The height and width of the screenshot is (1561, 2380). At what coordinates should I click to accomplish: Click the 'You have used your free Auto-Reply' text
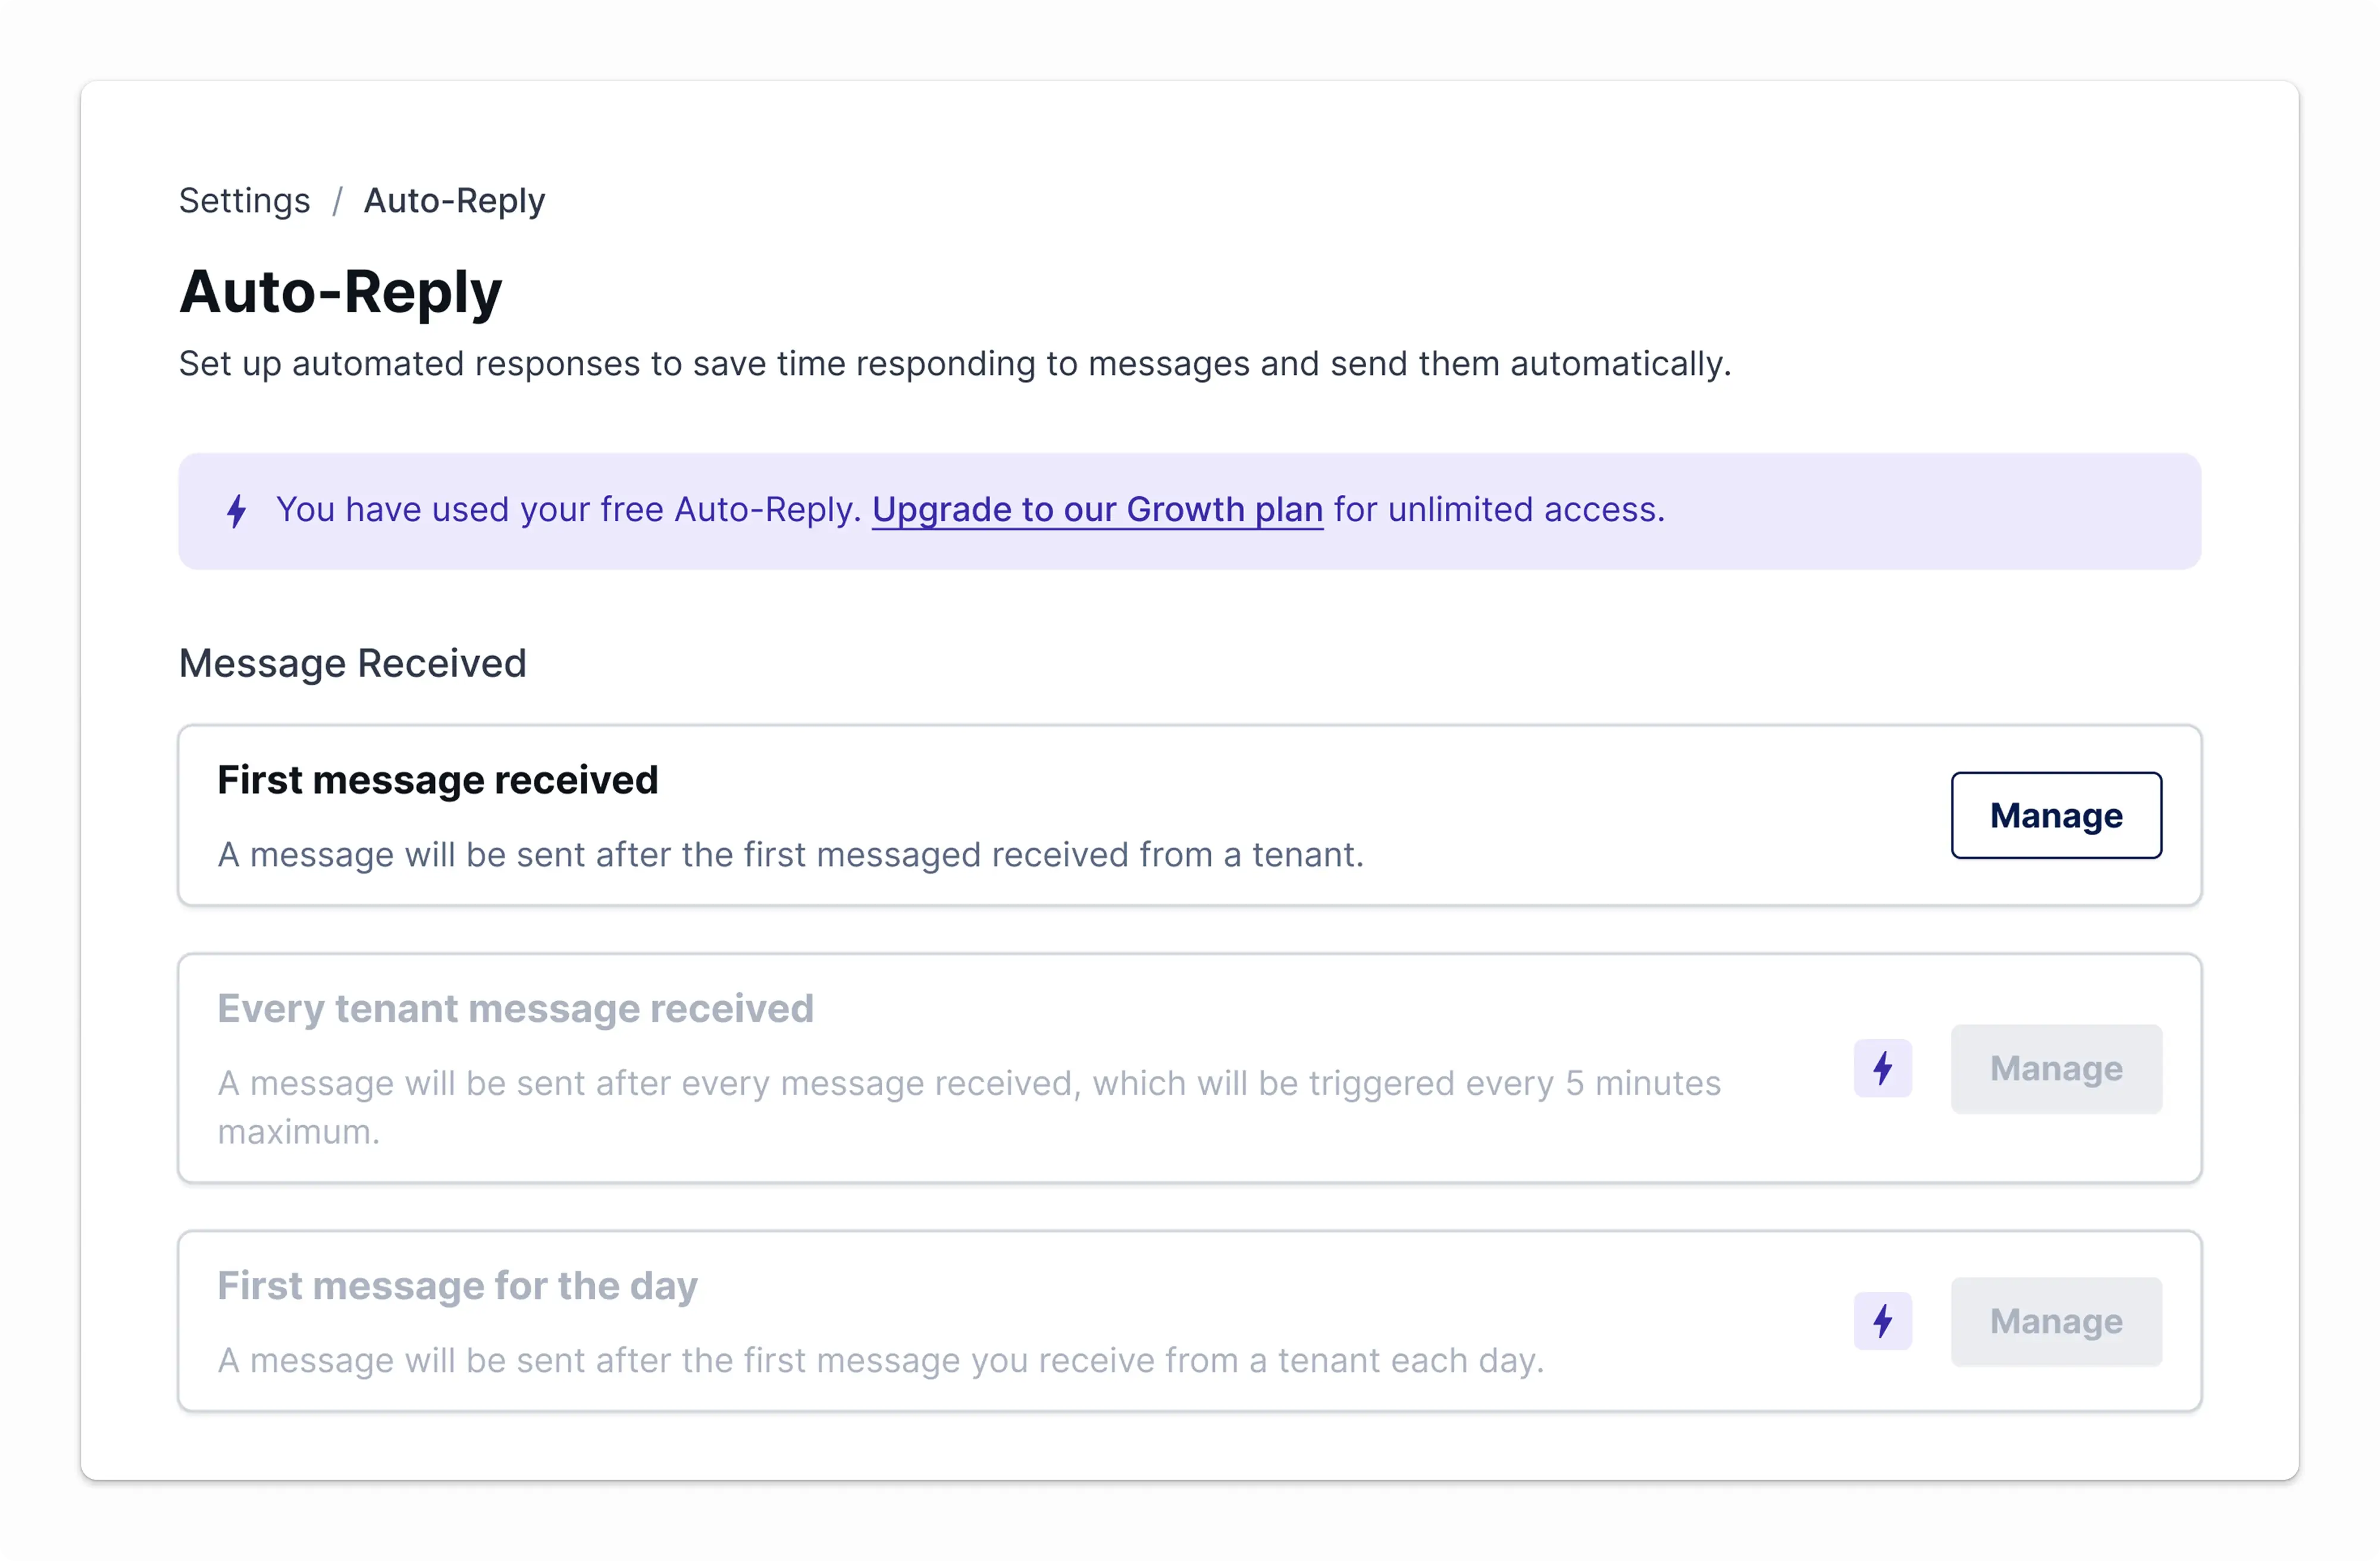tap(568, 510)
